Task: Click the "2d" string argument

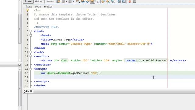Action: [x=94, y=73]
